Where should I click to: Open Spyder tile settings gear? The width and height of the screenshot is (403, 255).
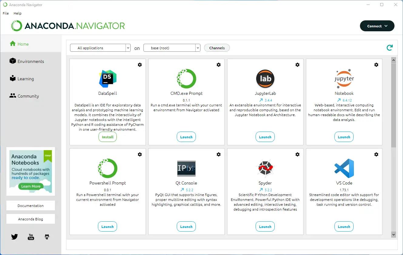point(297,154)
